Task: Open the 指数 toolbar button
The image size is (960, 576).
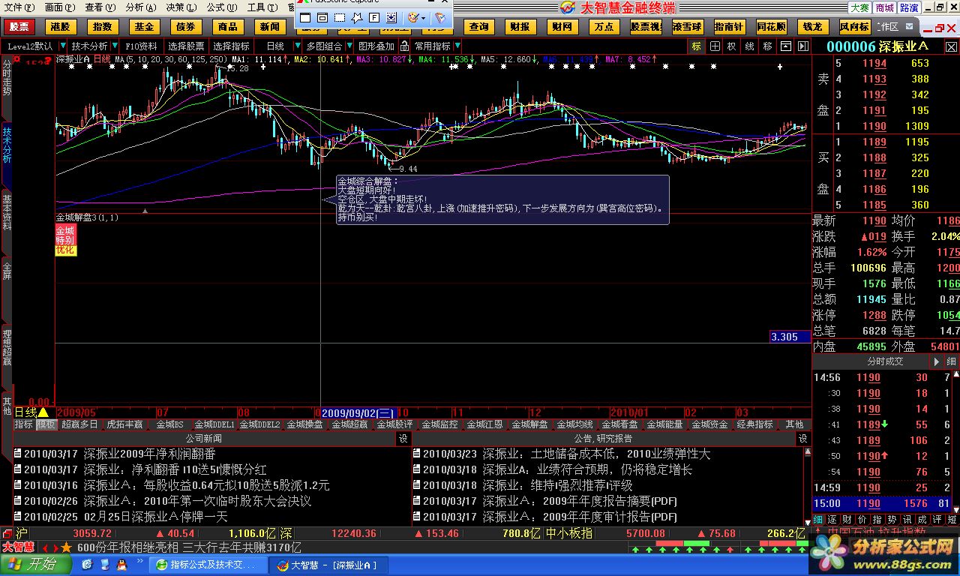Action: (102, 27)
